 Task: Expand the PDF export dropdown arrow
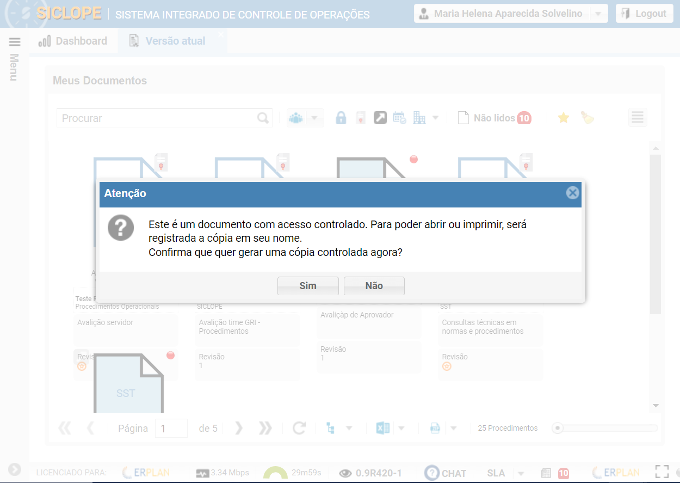pos(453,429)
